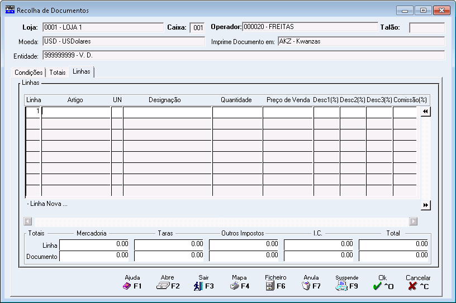Select the Linhas tab
This screenshot has height=303, width=456.
click(x=82, y=72)
